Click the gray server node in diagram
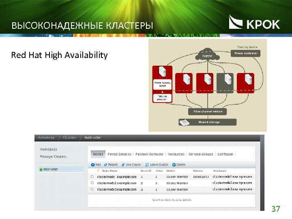This screenshot has height=219, width=292. [225, 83]
